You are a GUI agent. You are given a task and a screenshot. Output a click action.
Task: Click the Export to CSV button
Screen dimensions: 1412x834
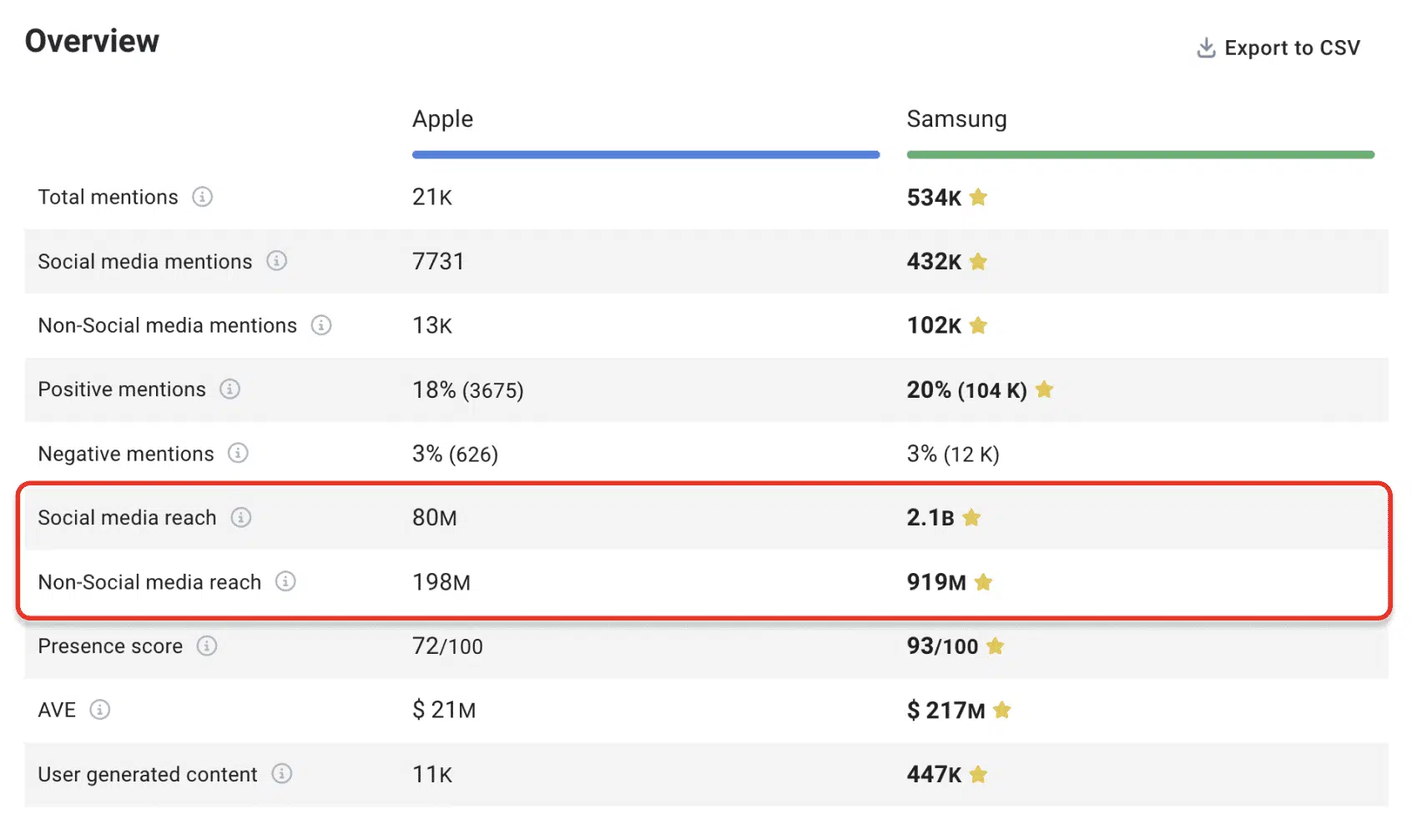[1278, 48]
